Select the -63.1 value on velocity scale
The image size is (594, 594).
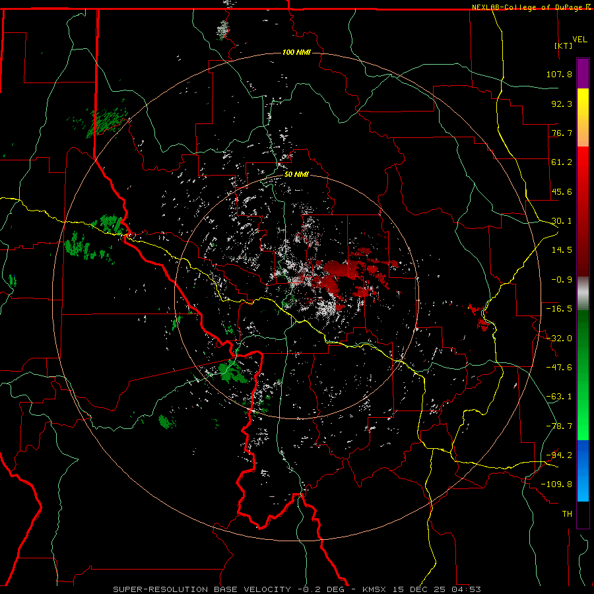click(559, 397)
